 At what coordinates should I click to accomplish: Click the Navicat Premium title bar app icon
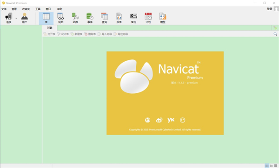(3, 3)
